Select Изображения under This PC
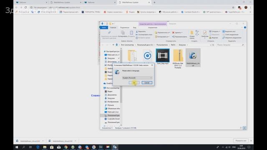Image resolution: width=267 pixels, height=150 pixels. (x=111, y=102)
